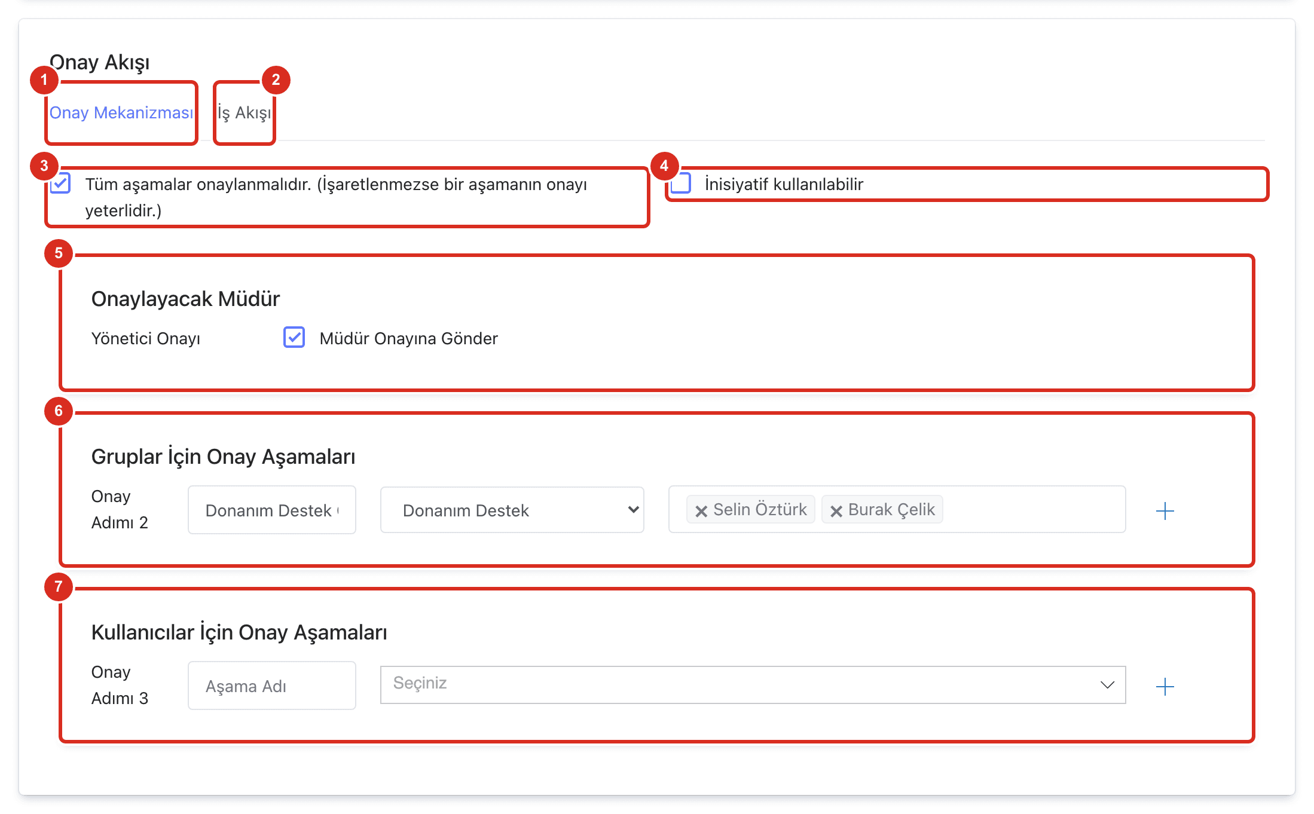
Task: Open the Donanım Destek group dropdown
Action: 512,510
